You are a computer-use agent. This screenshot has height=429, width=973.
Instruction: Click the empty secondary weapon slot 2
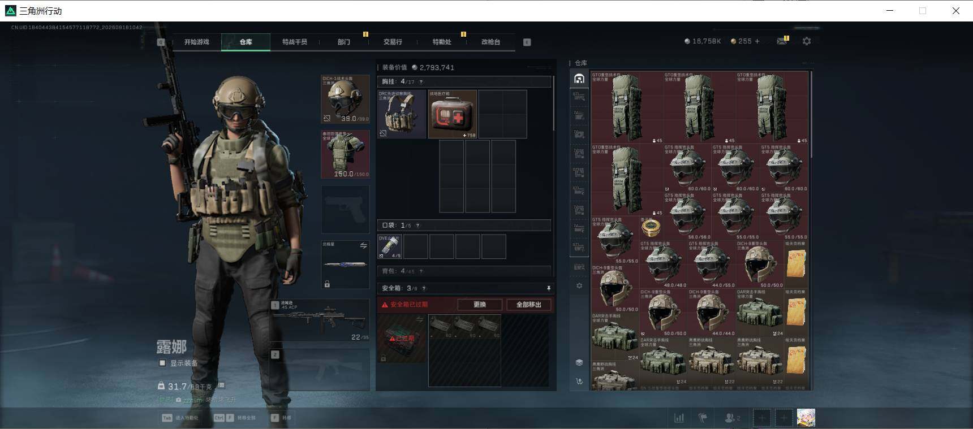click(320, 370)
